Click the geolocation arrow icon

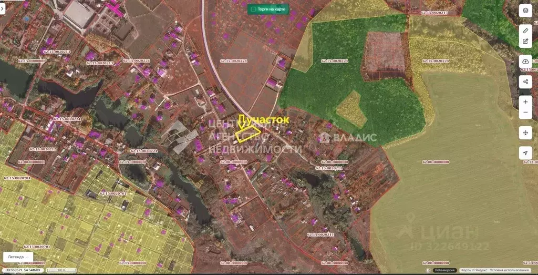pyautogui.click(x=525, y=153)
